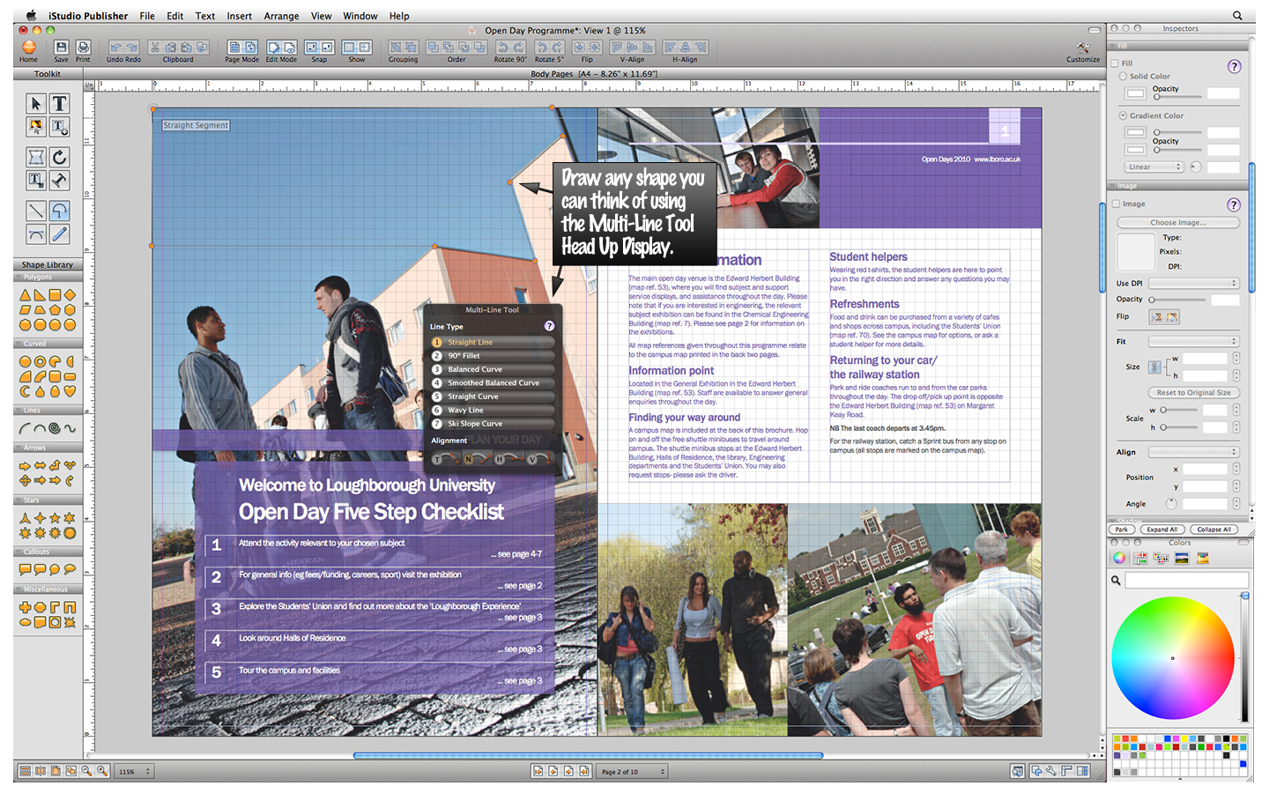
Task: Open the Page 2 of 10 selector
Action: pyautogui.click(x=633, y=772)
